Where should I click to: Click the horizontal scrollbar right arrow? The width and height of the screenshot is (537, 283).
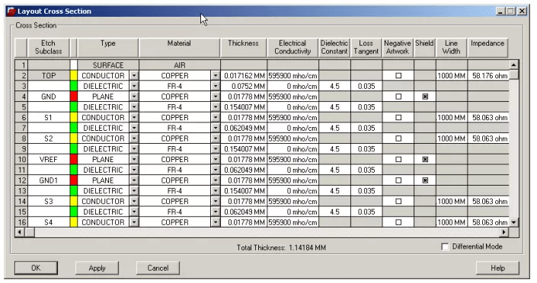coord(503,232)
